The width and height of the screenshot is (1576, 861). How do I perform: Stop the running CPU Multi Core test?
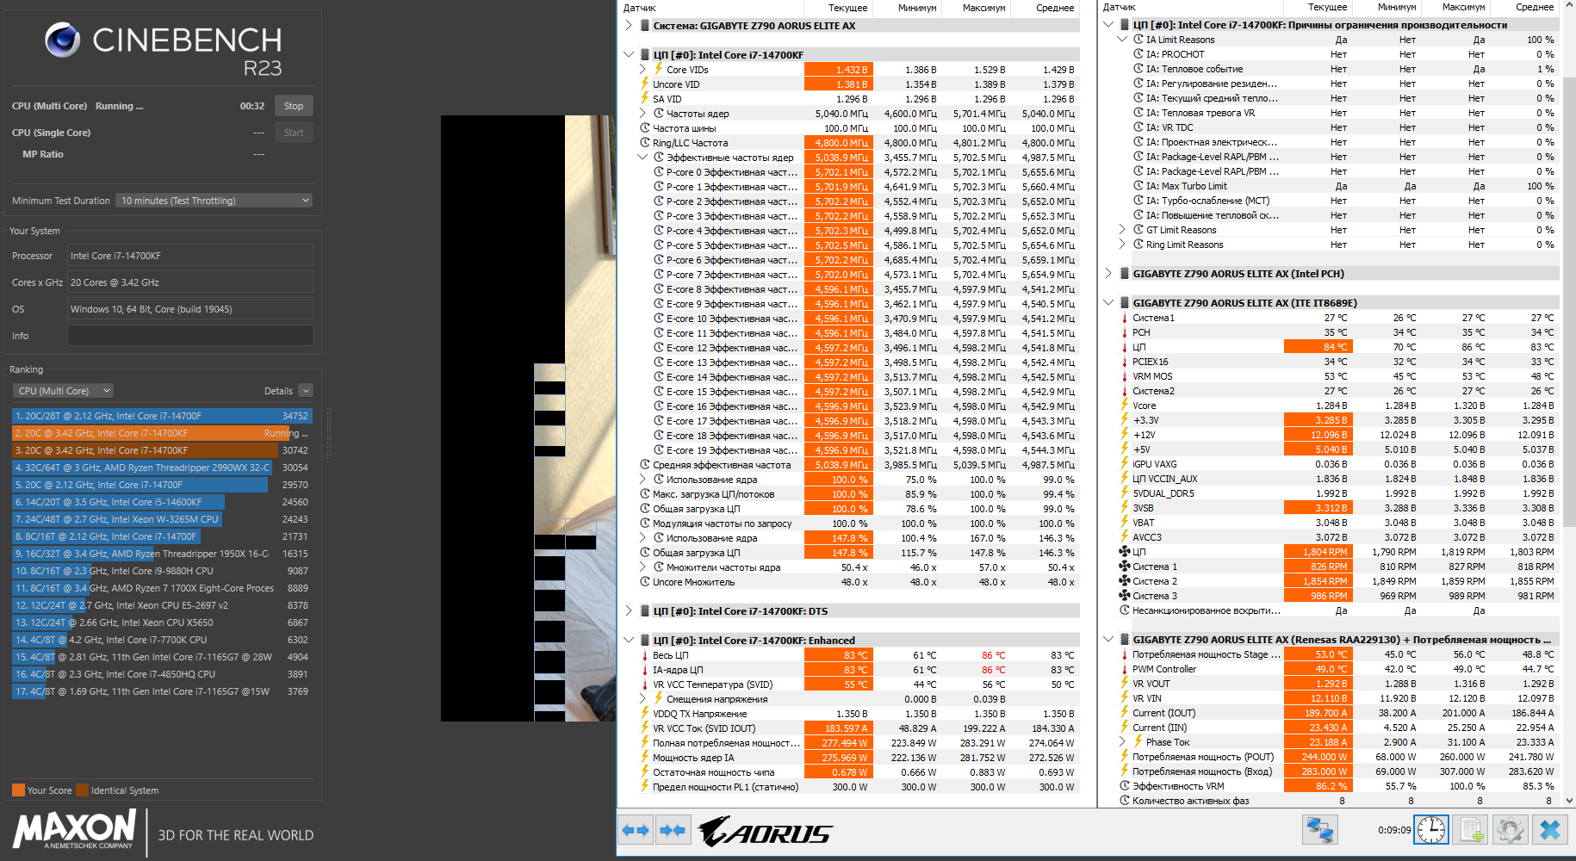tap(294, 106)
